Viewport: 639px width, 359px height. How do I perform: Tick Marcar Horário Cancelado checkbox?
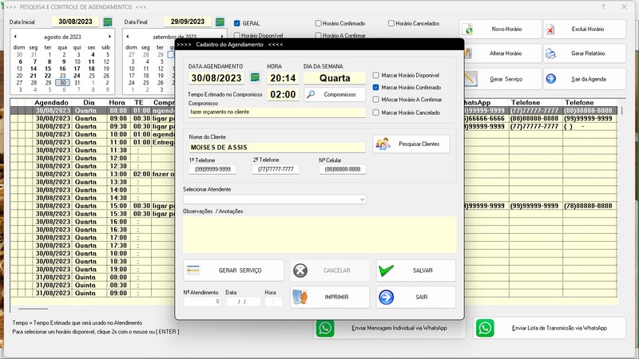click(x=376, y=112)
